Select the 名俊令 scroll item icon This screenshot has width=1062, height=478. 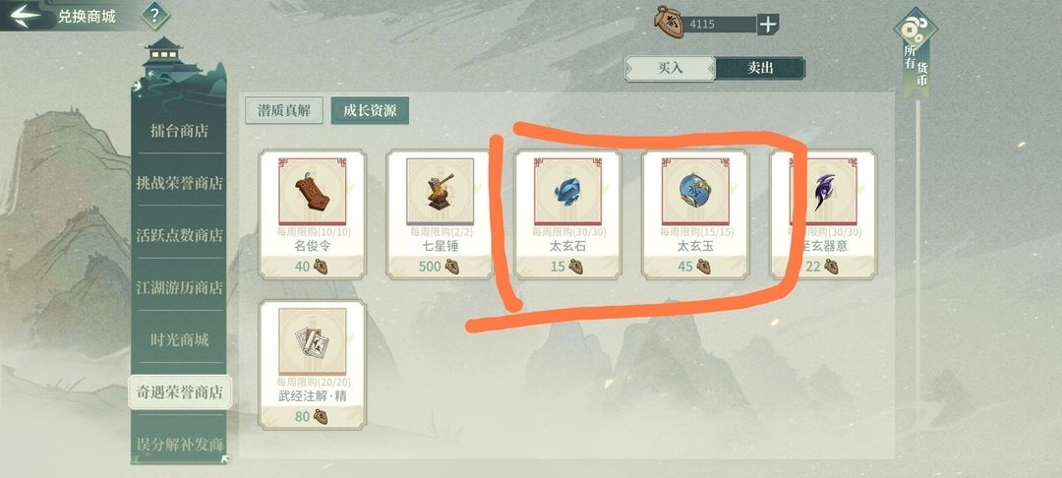coord(313,193)
